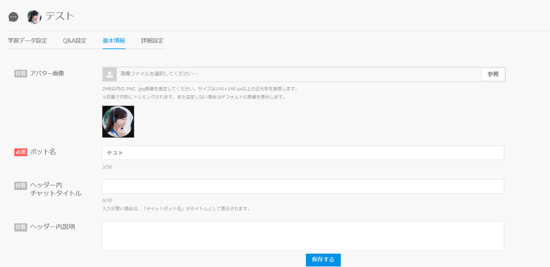
Task: Click the ボット名 label
Action: tap(43, 152)
